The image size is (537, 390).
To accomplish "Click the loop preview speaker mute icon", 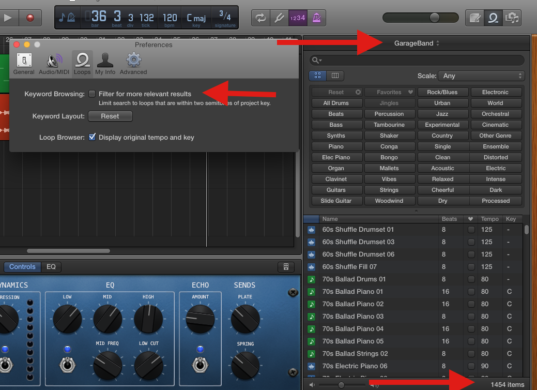I will (312, 385).
